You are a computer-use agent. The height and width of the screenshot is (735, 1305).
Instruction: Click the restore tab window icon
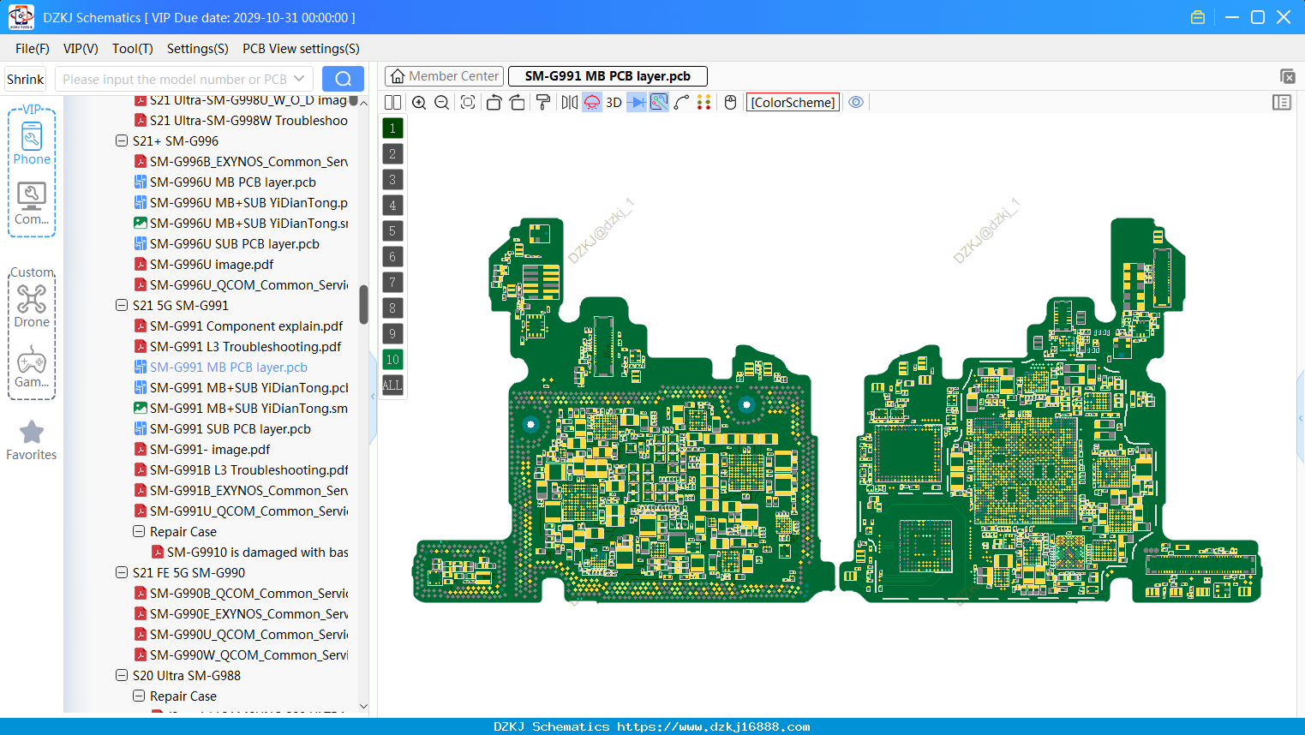point(1287,76)
